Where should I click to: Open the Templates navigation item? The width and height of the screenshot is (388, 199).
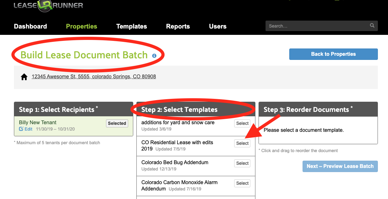[x=131, y=26]
